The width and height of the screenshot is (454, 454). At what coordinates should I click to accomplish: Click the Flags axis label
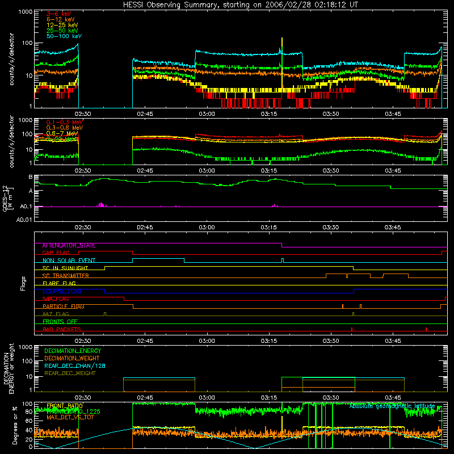tap(23, 284)
